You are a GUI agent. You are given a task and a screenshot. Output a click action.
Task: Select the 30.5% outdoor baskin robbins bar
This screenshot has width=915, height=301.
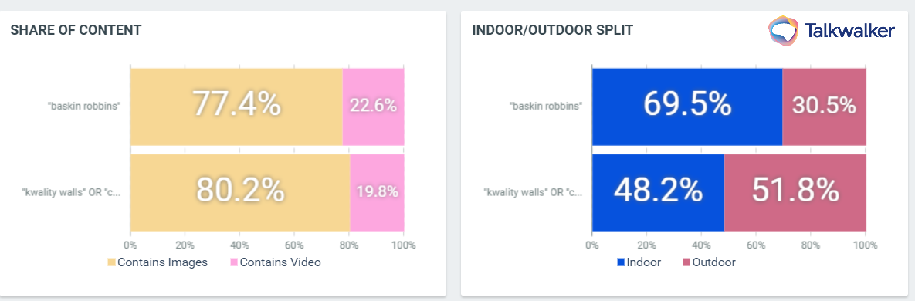click(x=824, y=107)
